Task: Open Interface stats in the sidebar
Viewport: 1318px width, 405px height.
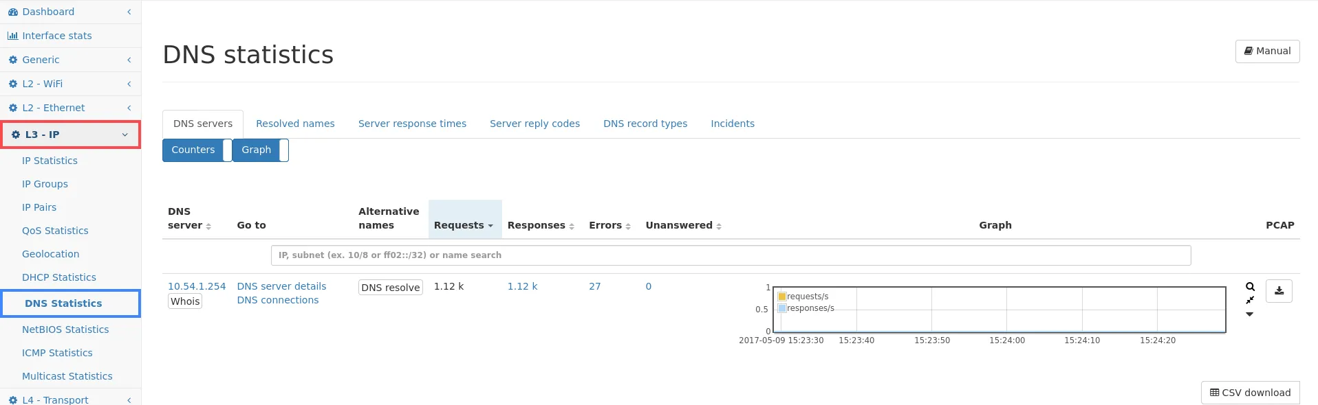Action: click(x=56, y=36)
